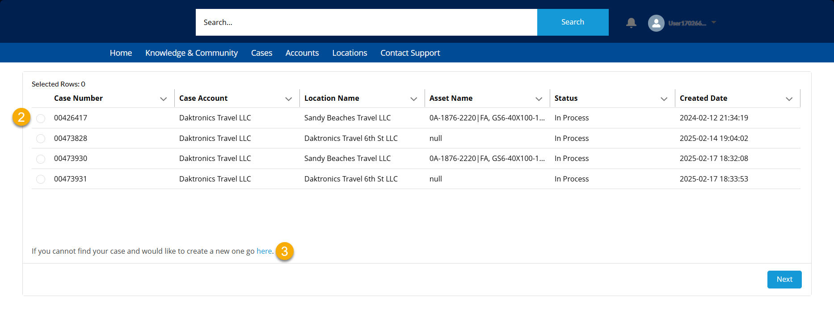Open Case Account column dropdown chevron
The image size is (834, 309).
click(289, 99)
